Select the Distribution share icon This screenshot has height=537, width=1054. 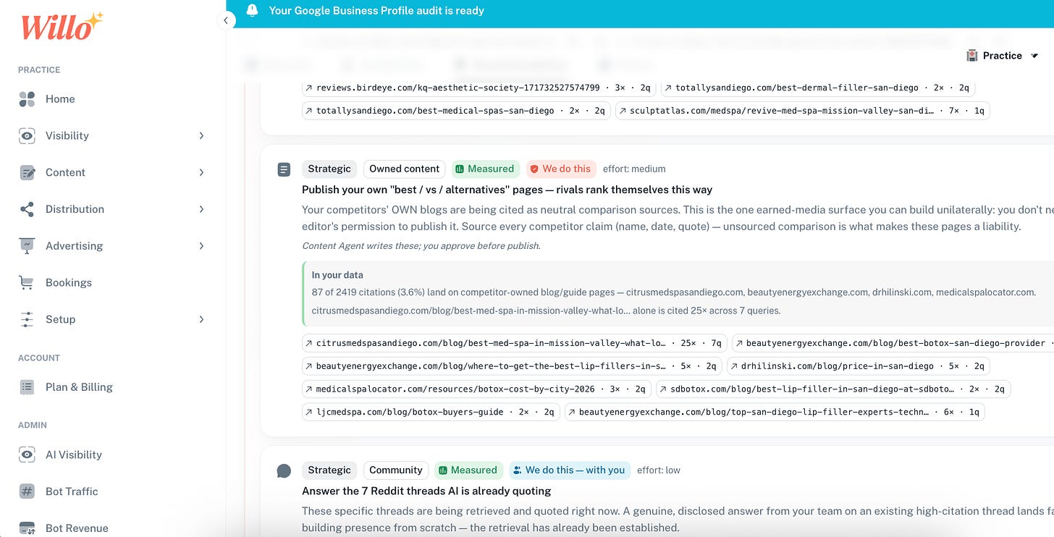click(27, 209)
